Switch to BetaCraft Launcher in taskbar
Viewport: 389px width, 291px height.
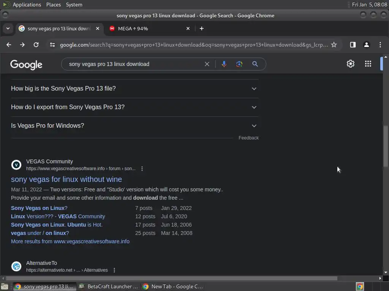point(108,286)
